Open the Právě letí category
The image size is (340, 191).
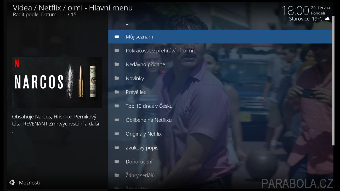point(220,92)
